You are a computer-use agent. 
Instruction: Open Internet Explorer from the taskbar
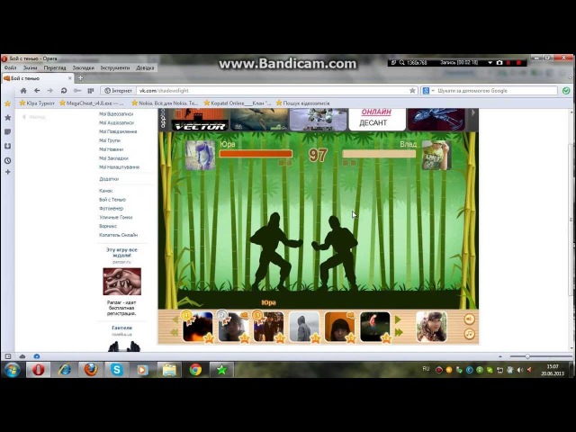coord(65,370)
